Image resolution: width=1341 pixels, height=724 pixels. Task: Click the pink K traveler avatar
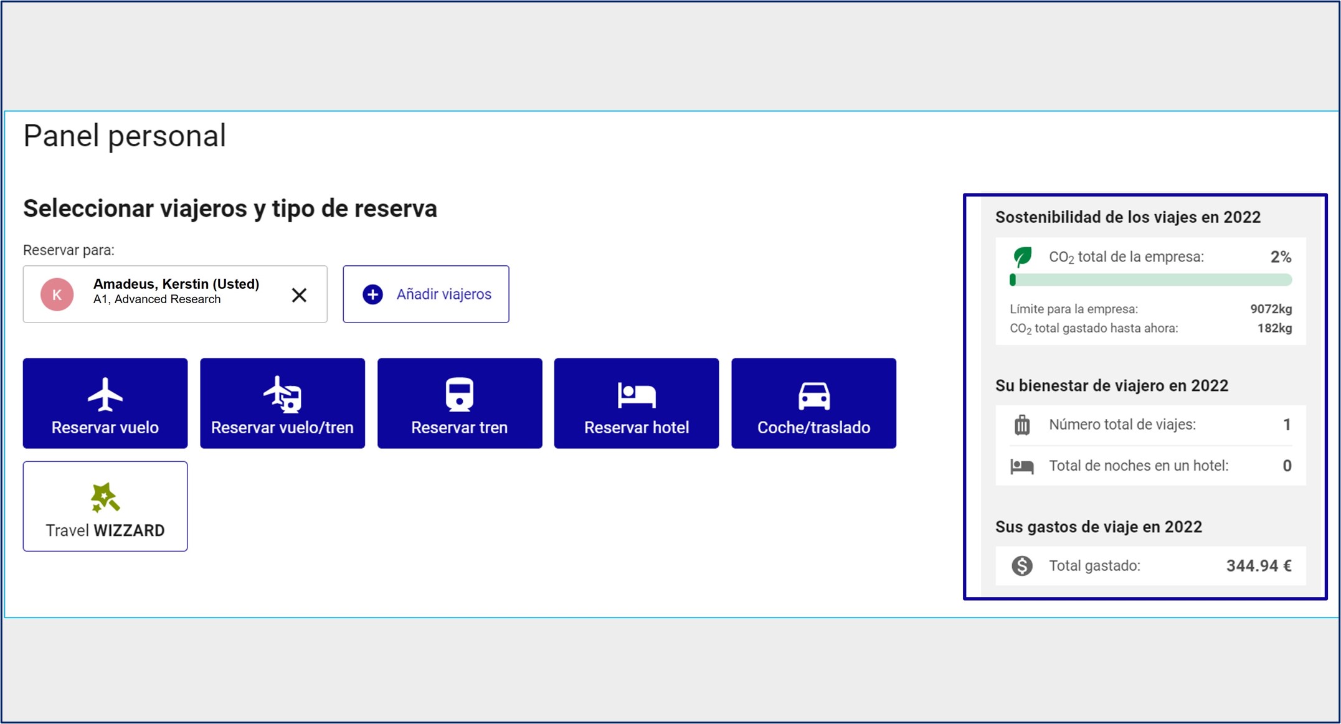coord(57,294)
